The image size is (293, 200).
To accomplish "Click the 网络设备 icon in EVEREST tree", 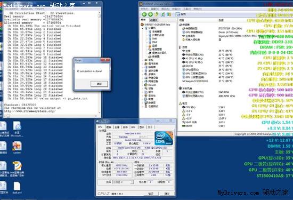I will click(x=146, y=82).
